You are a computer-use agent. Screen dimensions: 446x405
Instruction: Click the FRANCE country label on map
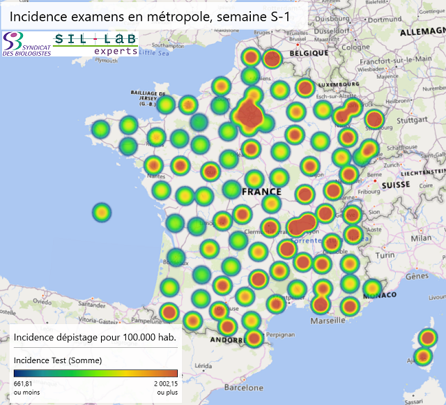tap(261, 191)
